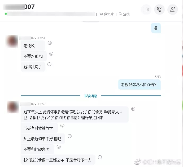Start a video call
Image resolution: width=183 pixels, height=167 pixels.
146,10
